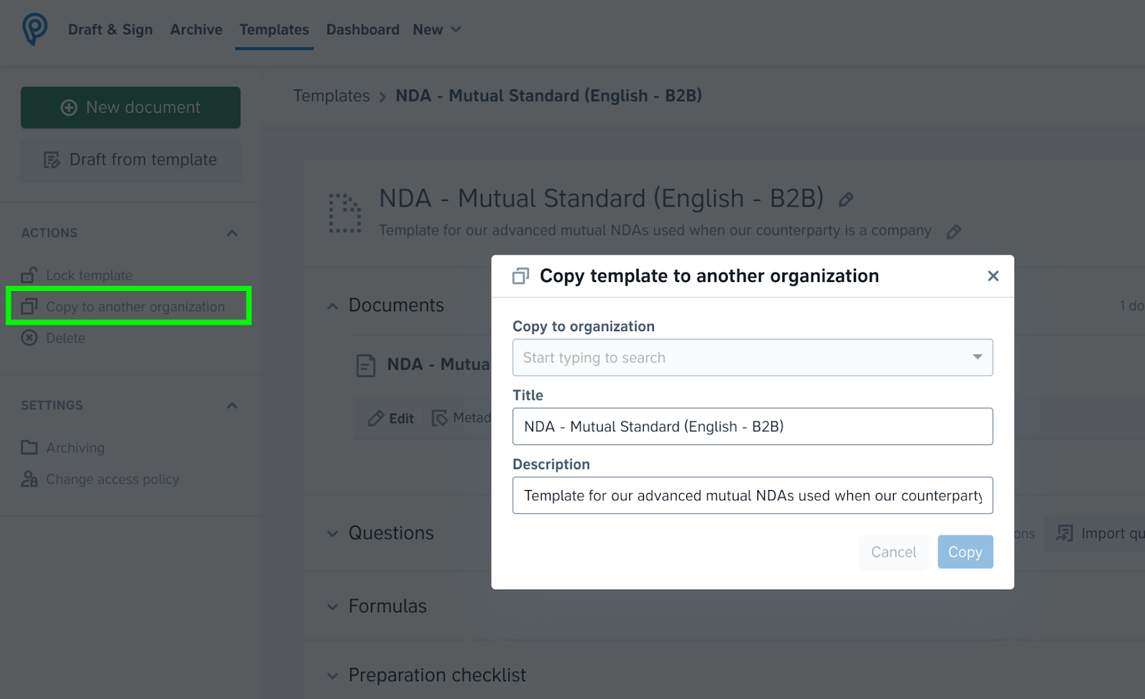Open the New menu in top navigation
This screenshot has width=1145, height=699.
[x=437, y=29]
